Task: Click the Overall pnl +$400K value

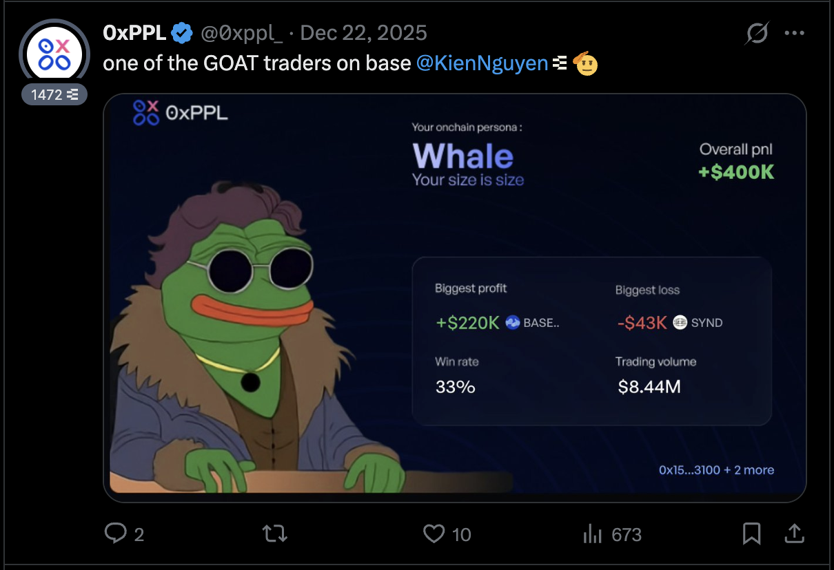Action: (736, 171)
